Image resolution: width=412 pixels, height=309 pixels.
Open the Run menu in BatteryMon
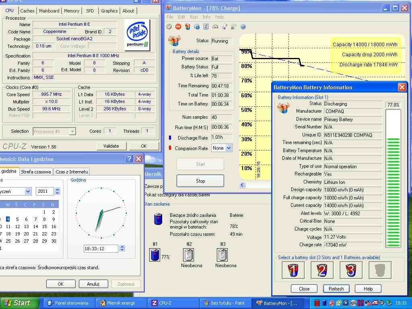194,17
